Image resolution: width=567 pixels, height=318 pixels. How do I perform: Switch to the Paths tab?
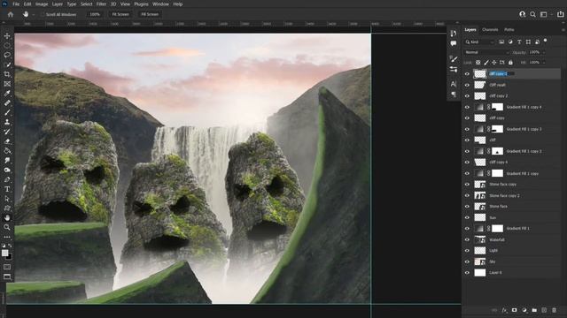509,29
